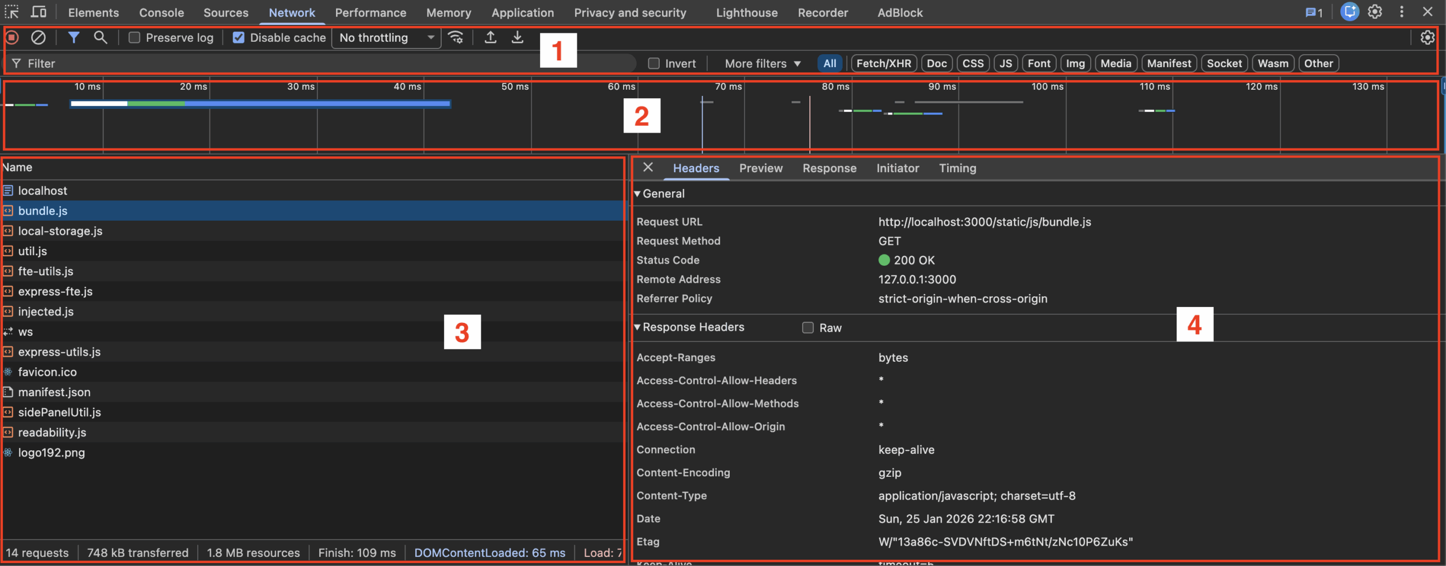Select the inspect element picker icon
This screenshot has width=1446, height=566.
(12, 12)
